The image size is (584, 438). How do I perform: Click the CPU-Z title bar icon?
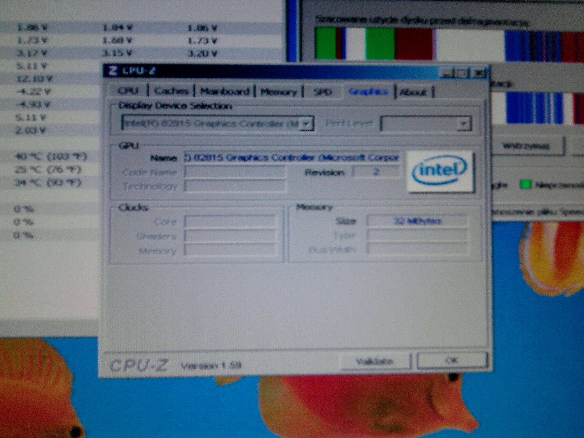[113, 70]
